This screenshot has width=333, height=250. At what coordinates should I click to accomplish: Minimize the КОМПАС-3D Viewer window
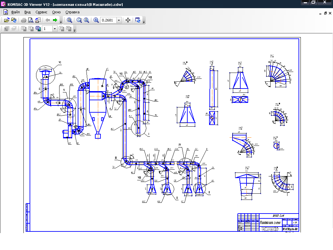click(305, 2)
